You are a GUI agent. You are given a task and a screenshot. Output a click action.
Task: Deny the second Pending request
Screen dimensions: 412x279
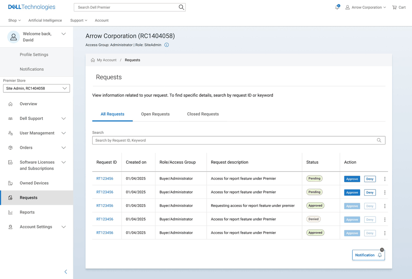tap(370, 193)
